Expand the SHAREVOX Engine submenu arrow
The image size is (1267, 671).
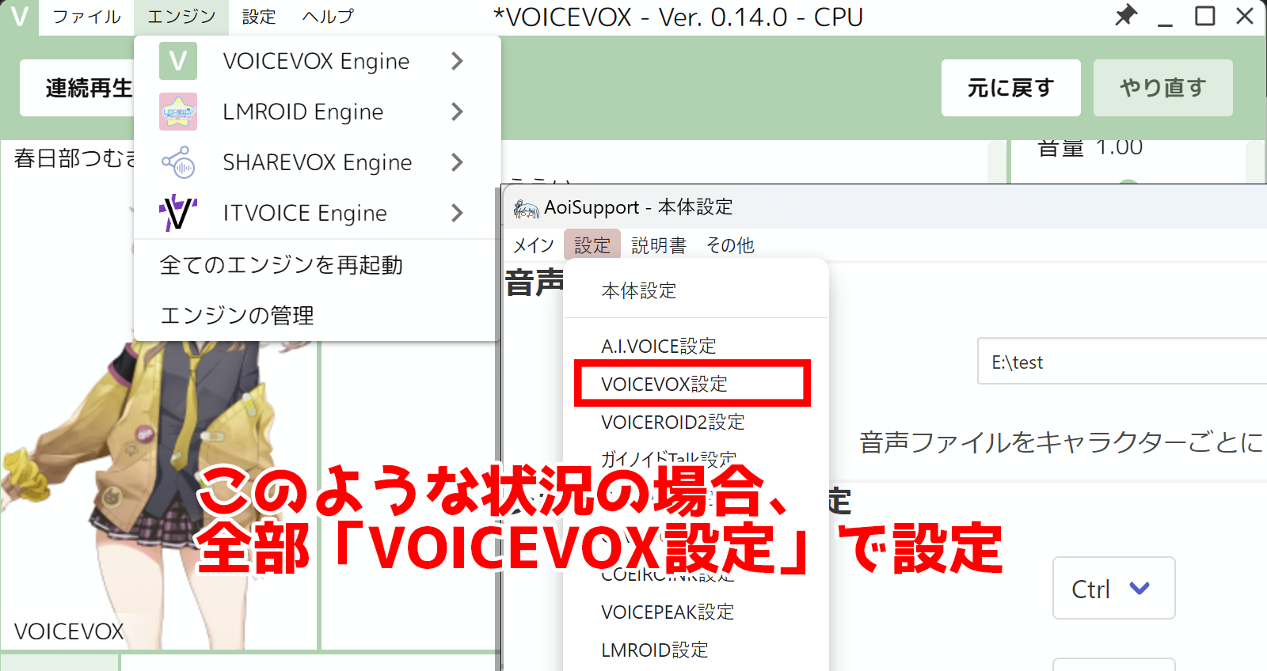457,162
